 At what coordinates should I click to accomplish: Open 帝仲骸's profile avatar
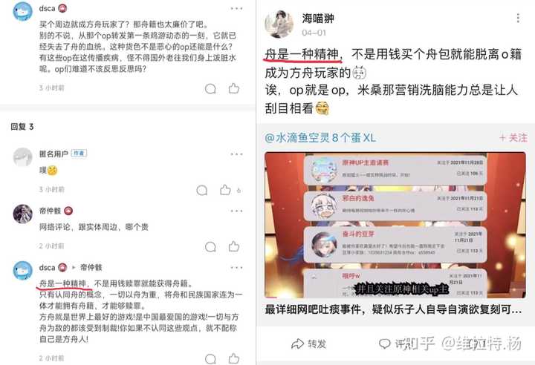pyautogui.click(x=22, y=214)
